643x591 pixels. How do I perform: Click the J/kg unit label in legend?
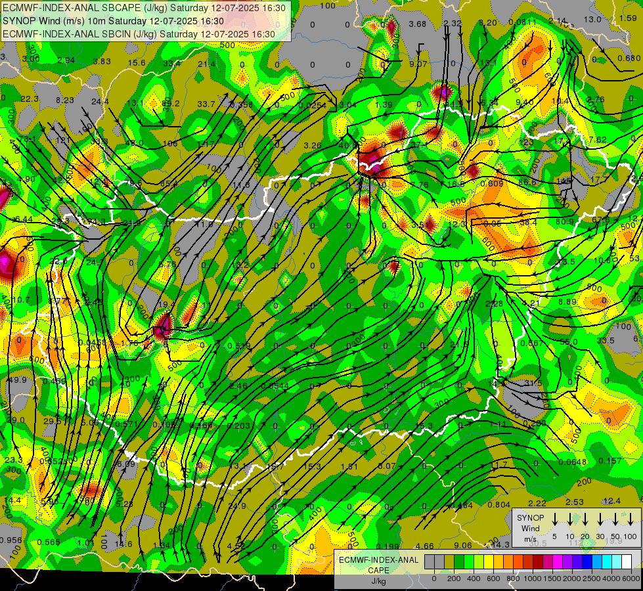378,580
